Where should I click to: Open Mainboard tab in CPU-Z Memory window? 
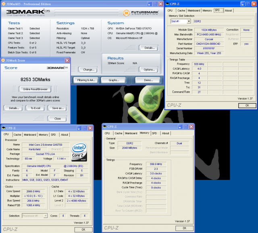[131, 133]
